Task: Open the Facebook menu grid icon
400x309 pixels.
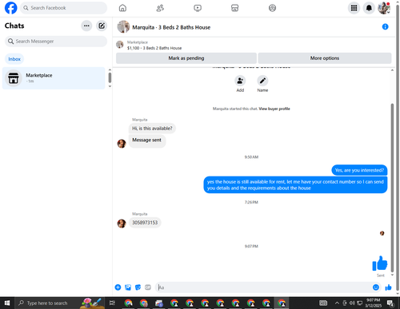Action: click(x=354, y=8)
